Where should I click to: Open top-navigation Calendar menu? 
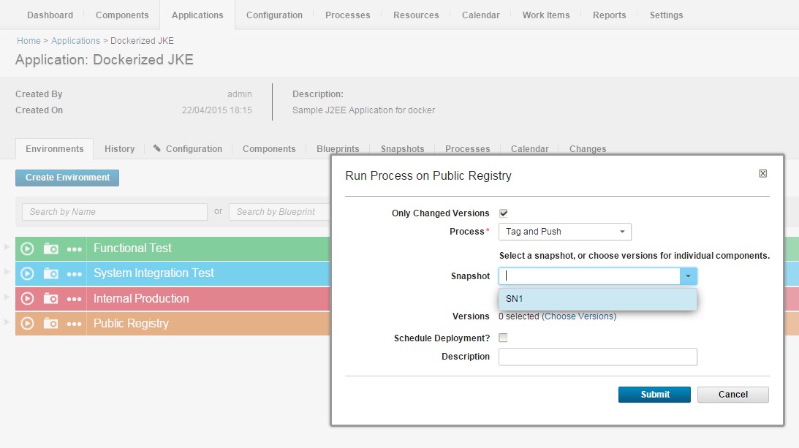pyautogui.click(x=480, y=15)
